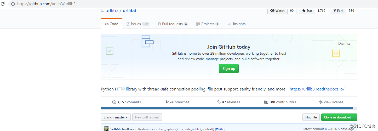Open the Restore context.set_ciphers() commit message
The image size is (378, 131).
coord(176,129)
